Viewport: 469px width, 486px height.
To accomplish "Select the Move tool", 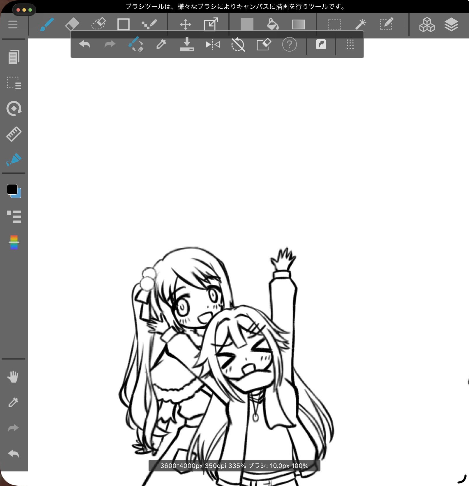I will (185, 24).
